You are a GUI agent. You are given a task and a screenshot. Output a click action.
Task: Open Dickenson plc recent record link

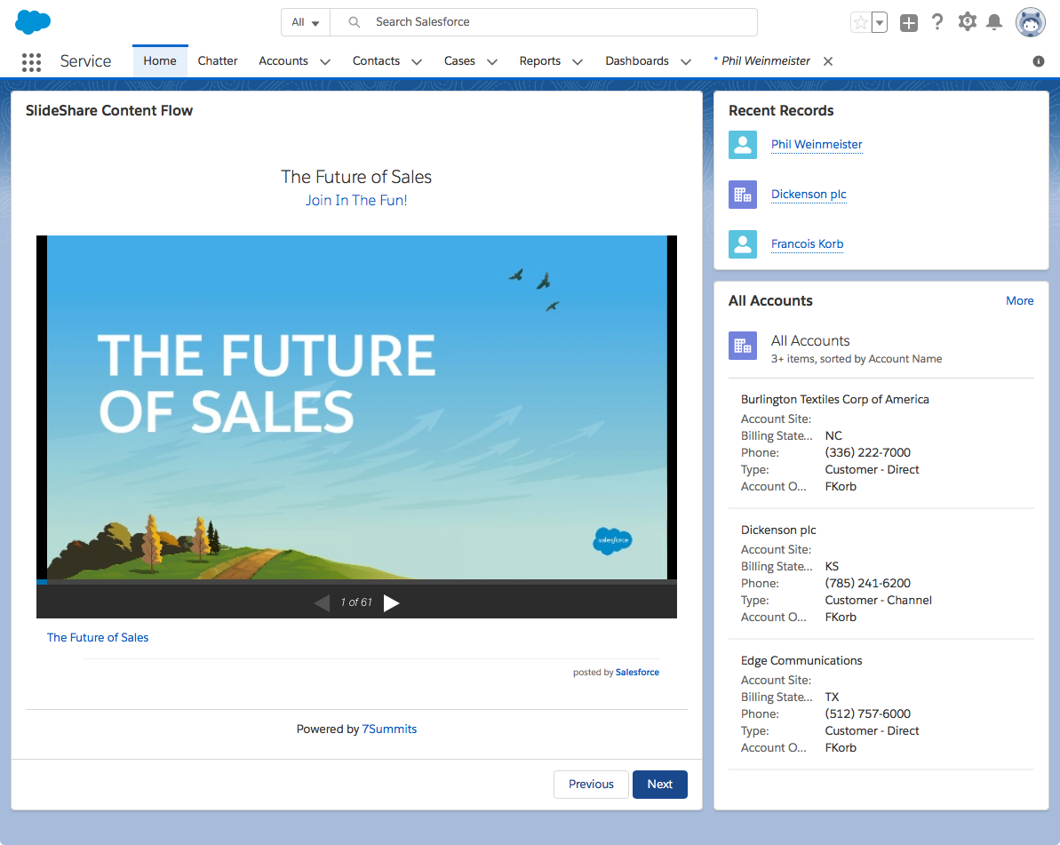coord(809,195)
